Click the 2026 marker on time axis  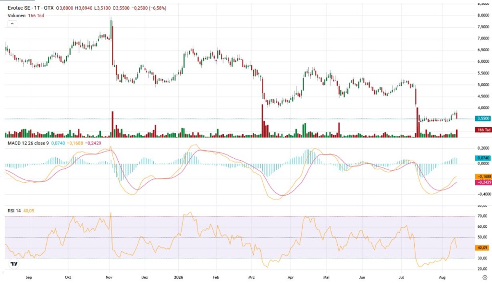pyautogui.click(x=179, y=277)
